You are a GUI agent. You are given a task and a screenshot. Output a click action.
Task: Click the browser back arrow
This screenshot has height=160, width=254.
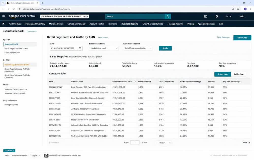[x=3, y=9]
